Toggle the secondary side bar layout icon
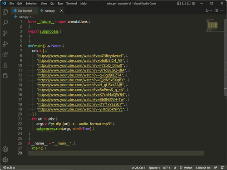The image size is (227, 170). tap(188, 3)
